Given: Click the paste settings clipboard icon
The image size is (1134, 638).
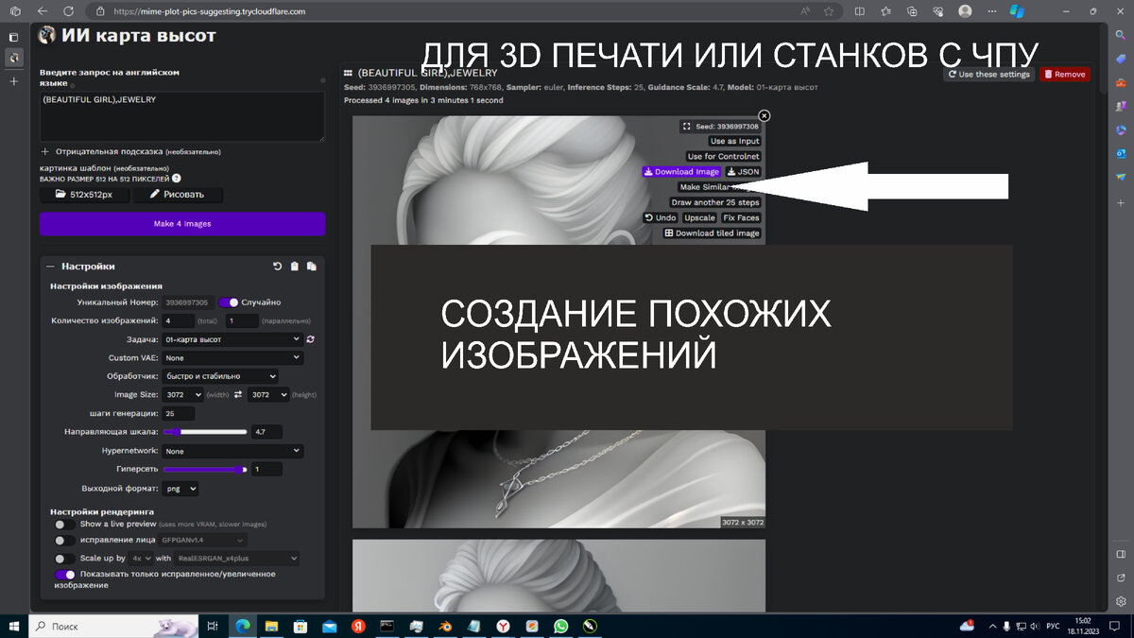Looking at the screenshot, I should 295,267.
